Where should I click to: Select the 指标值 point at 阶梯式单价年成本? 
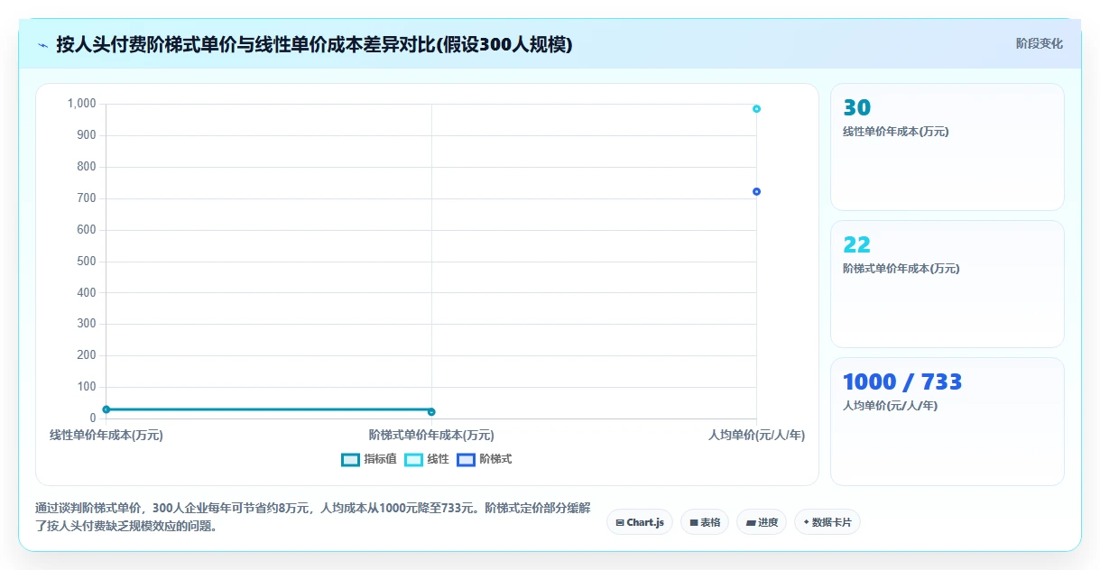point(431,412)
